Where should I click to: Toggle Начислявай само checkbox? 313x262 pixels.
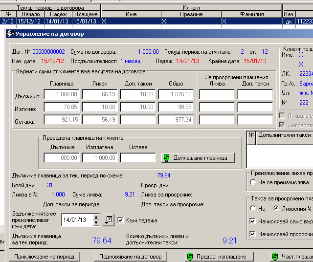pyautogui.click(x=252, y=221)
